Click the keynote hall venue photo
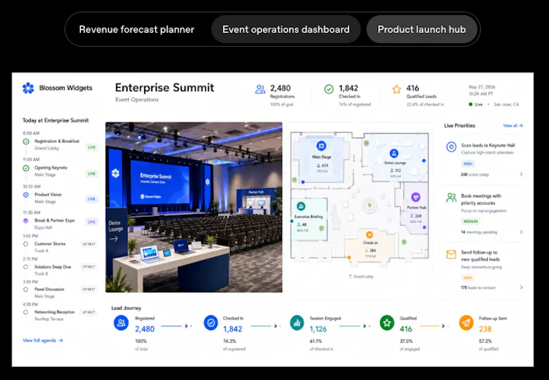This screenshot has width=549, height=380. [x=194, y=207]
